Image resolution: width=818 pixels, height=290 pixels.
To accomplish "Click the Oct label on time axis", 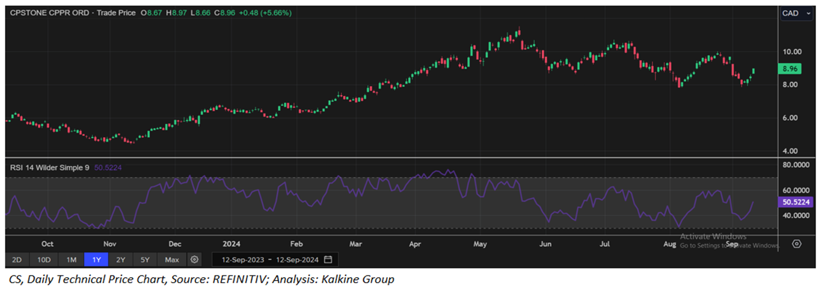I will (47, 244).
